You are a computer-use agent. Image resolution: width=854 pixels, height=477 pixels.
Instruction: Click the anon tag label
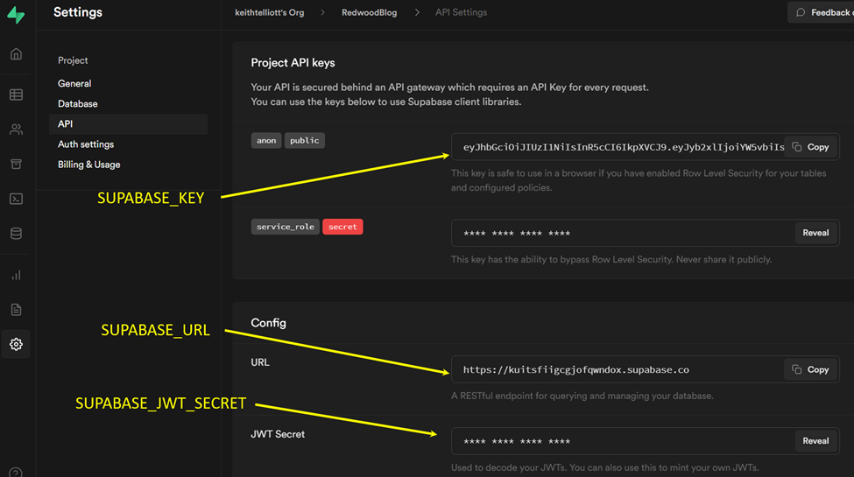(x=266, y=141)
